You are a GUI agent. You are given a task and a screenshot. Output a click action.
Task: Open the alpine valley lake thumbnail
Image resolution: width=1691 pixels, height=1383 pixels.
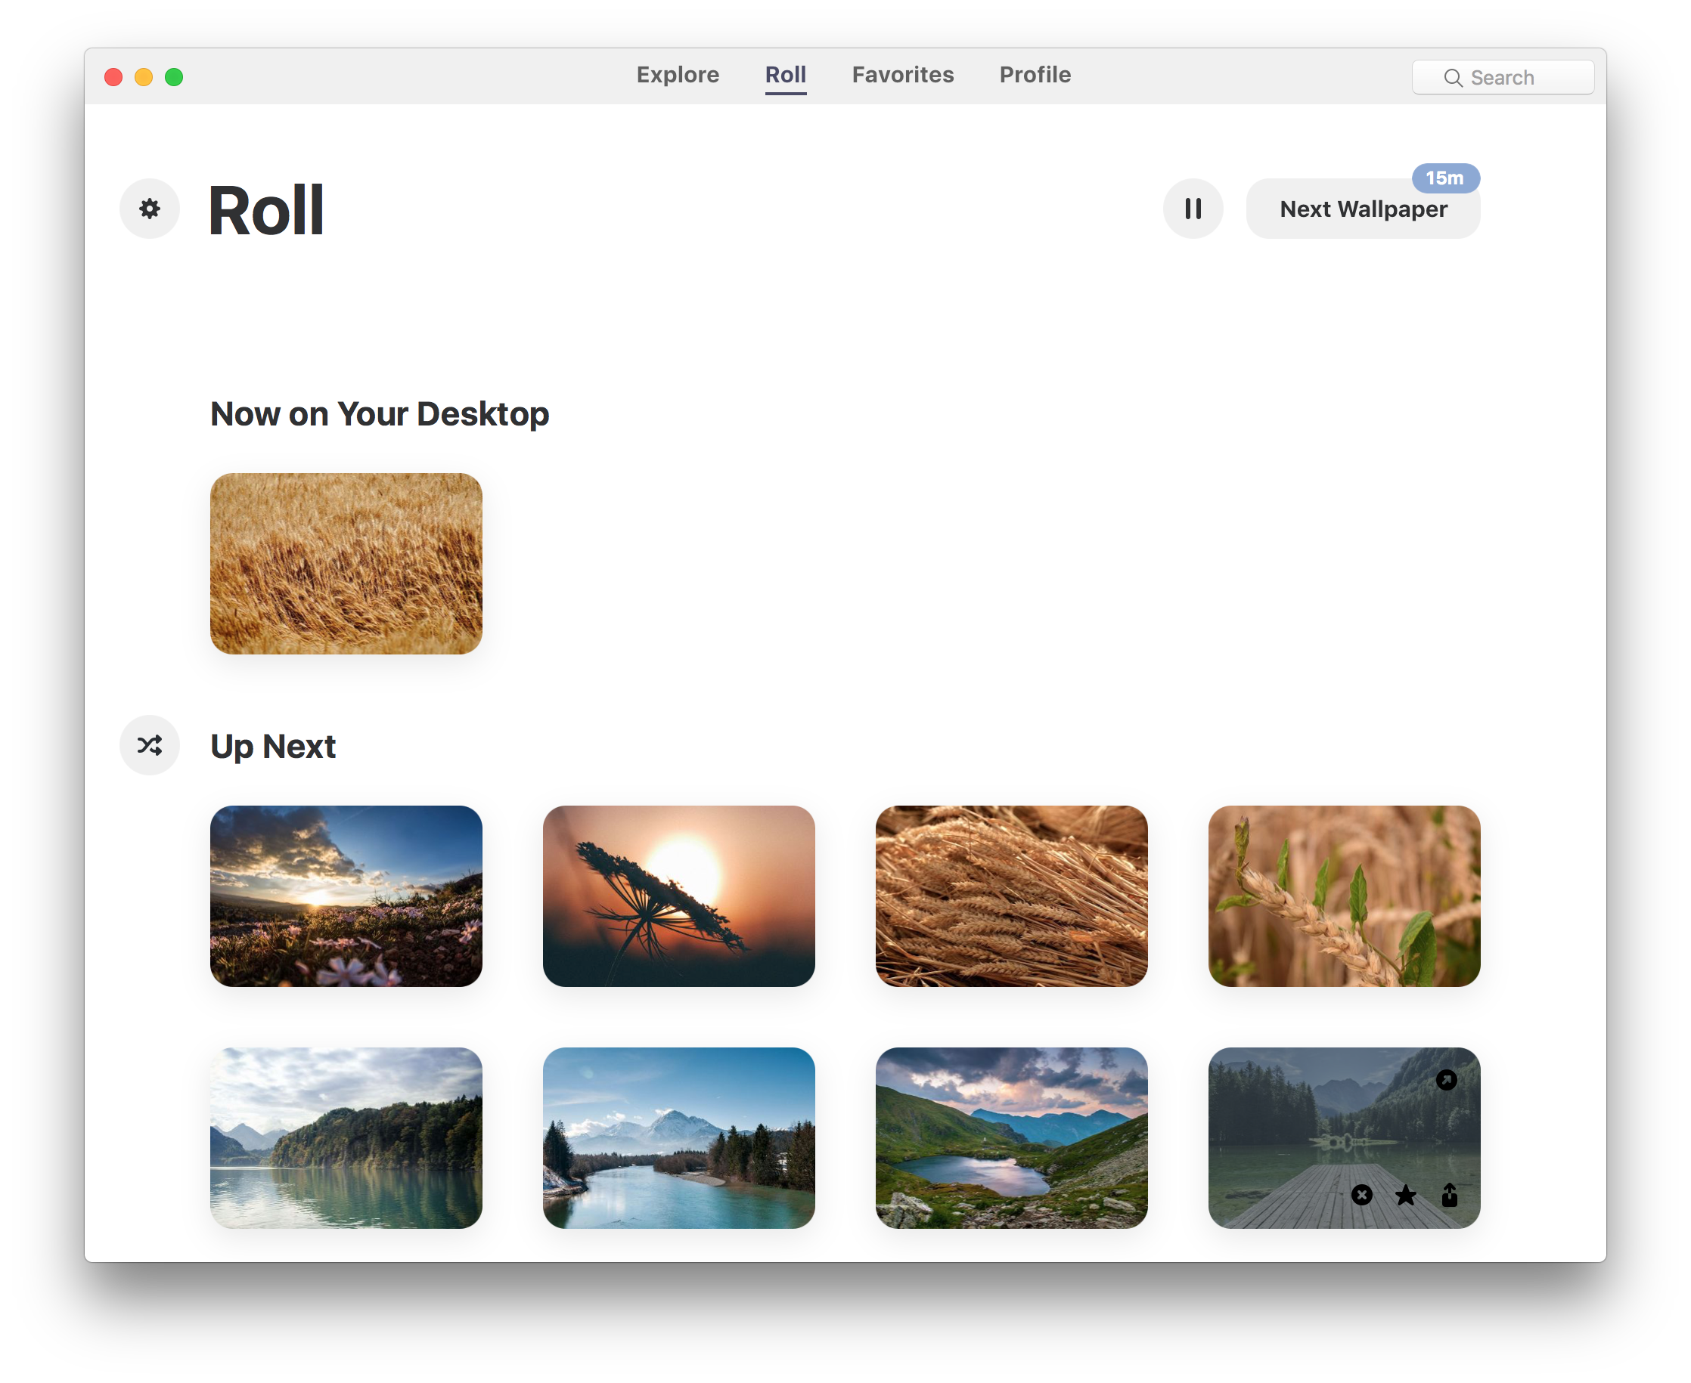coord(1011,1137)
